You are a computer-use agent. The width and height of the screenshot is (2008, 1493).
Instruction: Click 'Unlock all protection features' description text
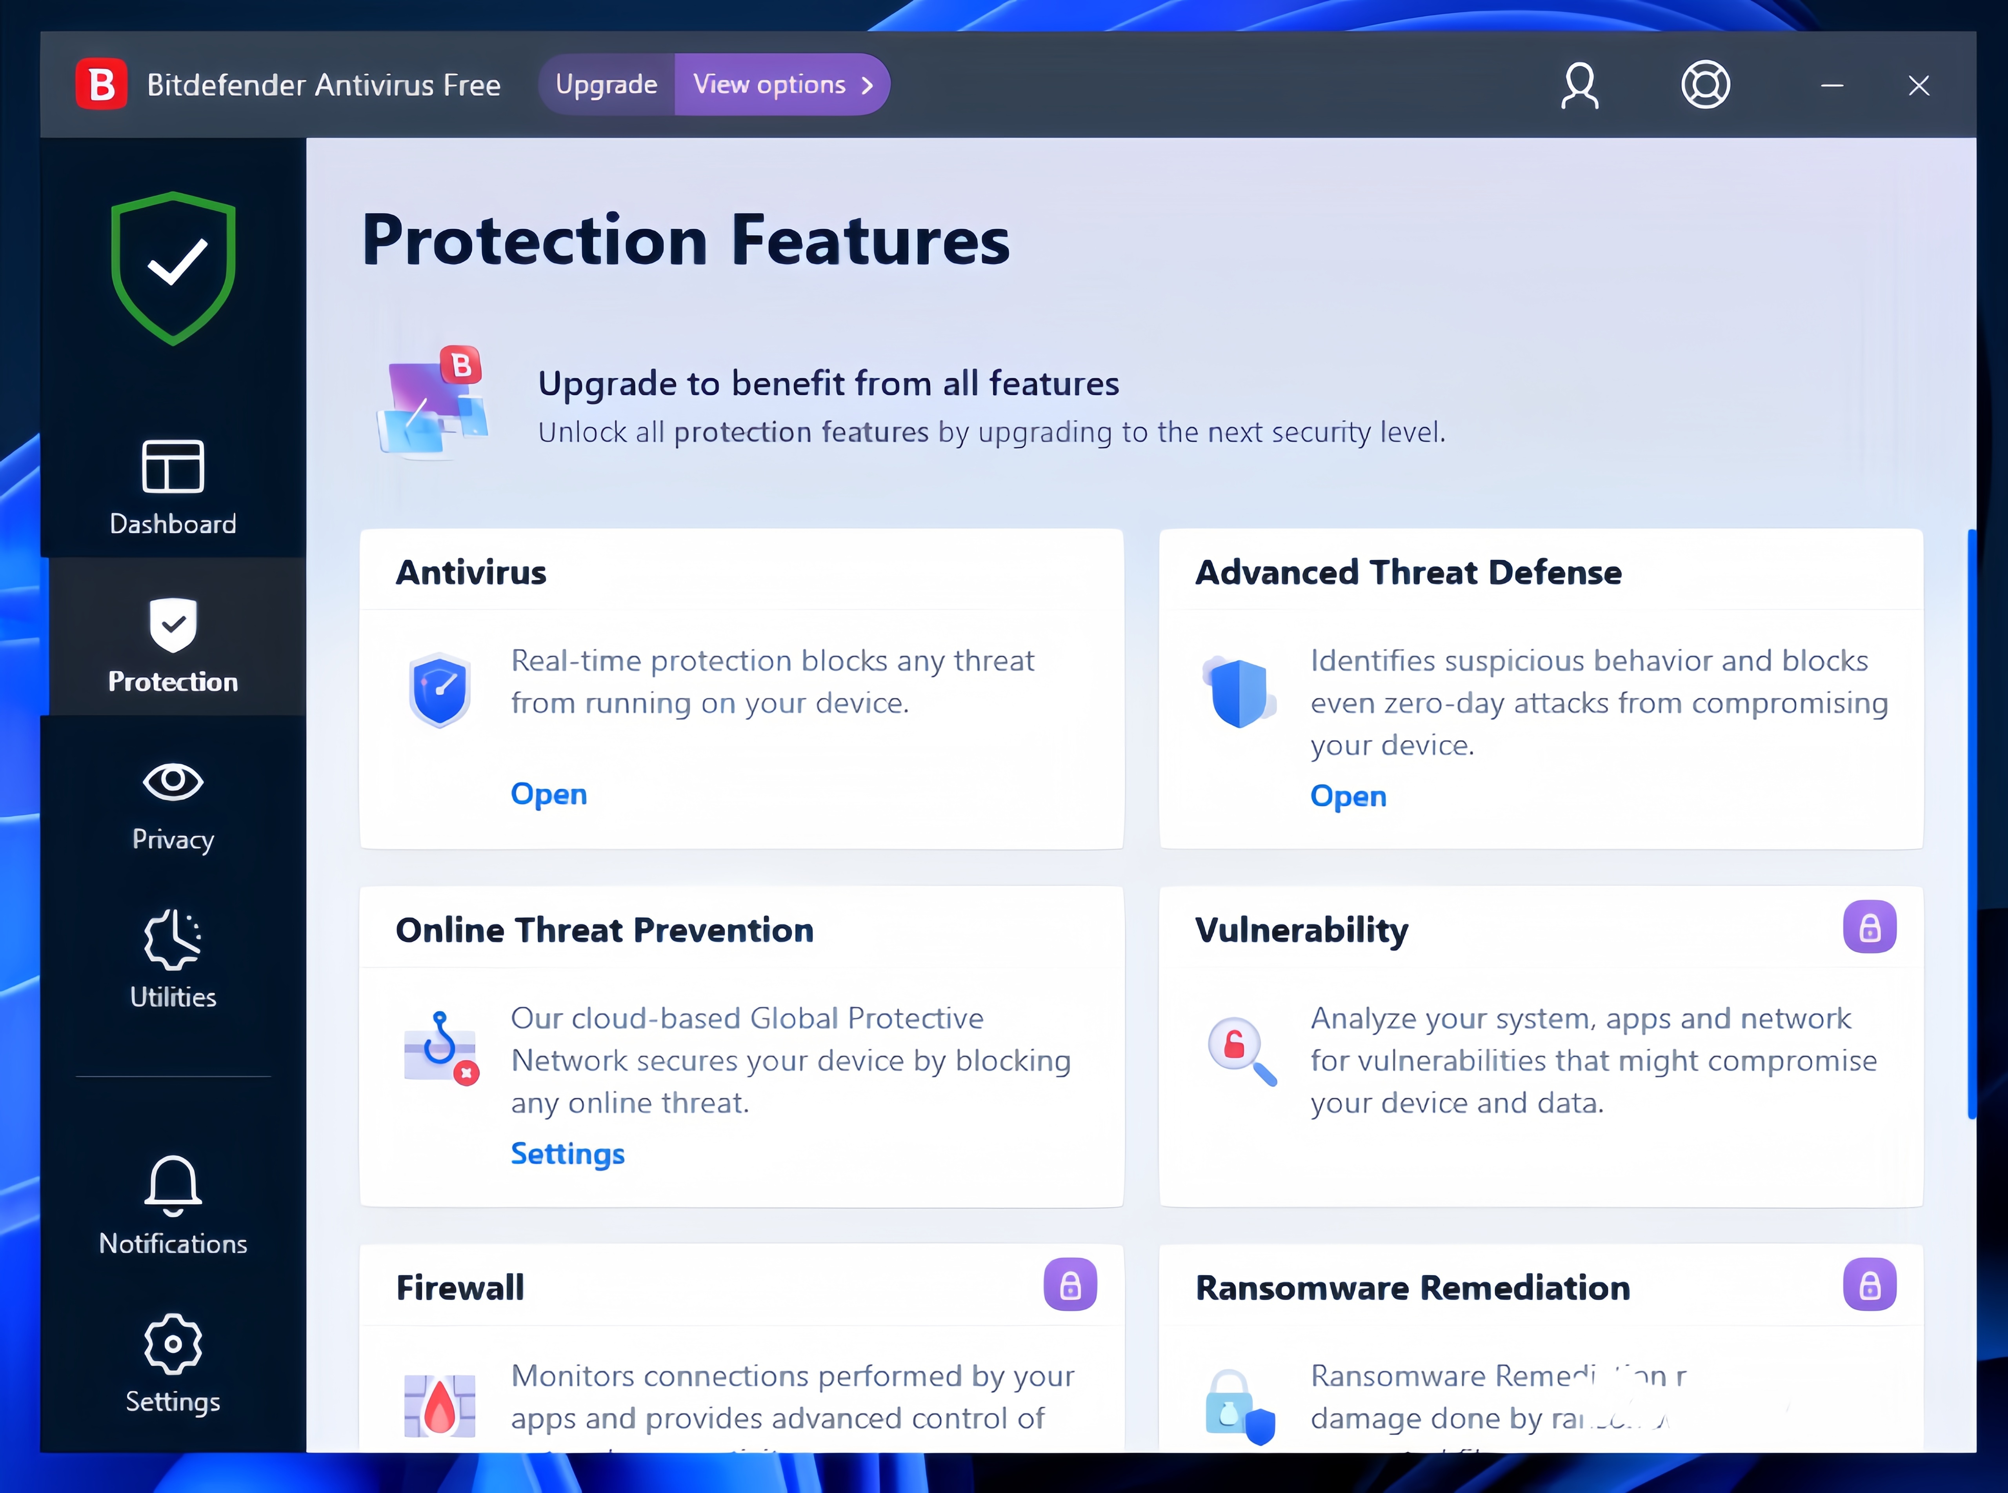coord(992,432)
